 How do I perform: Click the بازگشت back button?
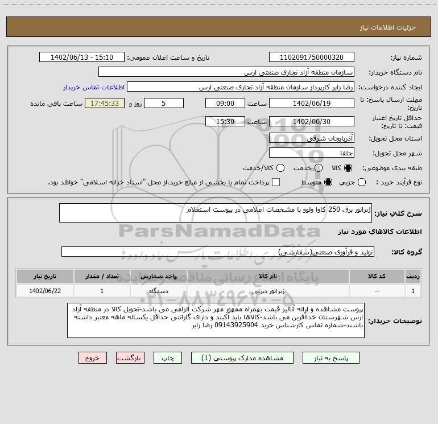[x=130, y=358]
